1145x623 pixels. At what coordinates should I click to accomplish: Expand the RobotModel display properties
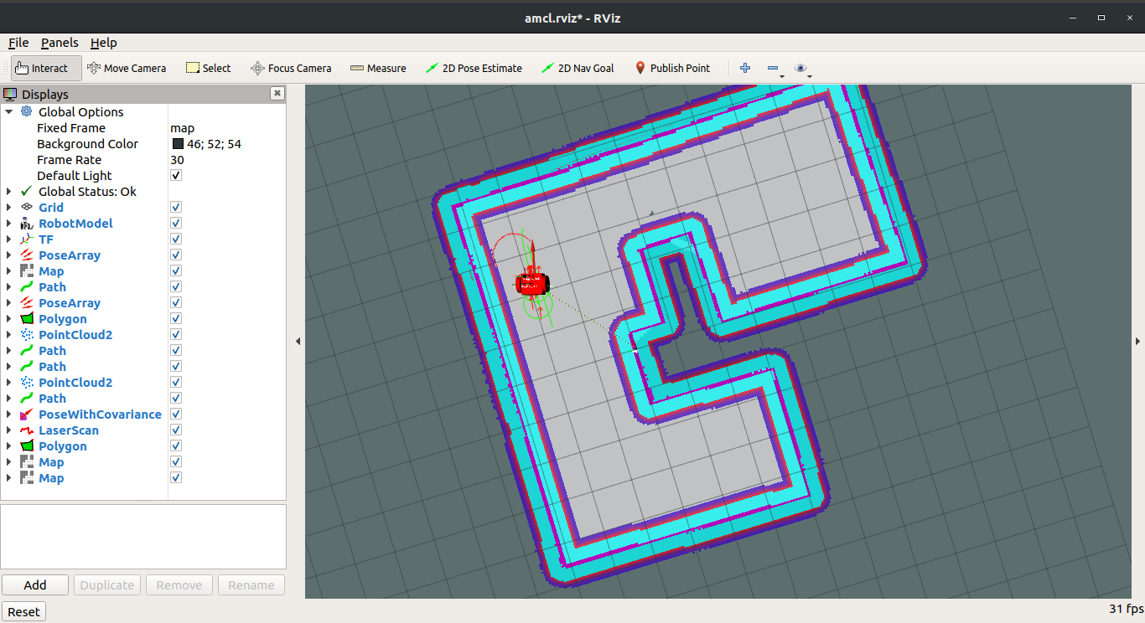click(x=9, y=224)
